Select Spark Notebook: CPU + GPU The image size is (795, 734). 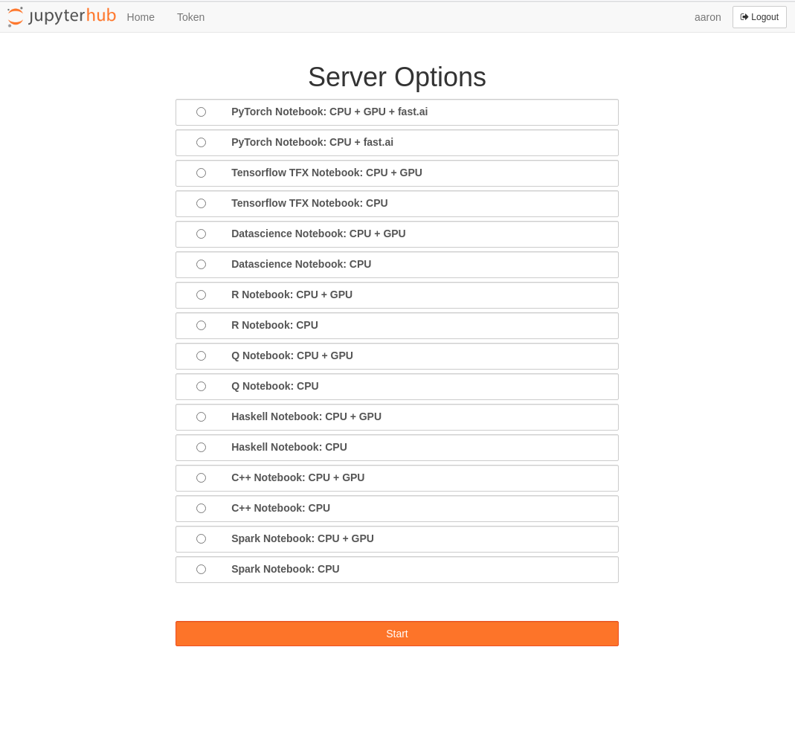201,539
